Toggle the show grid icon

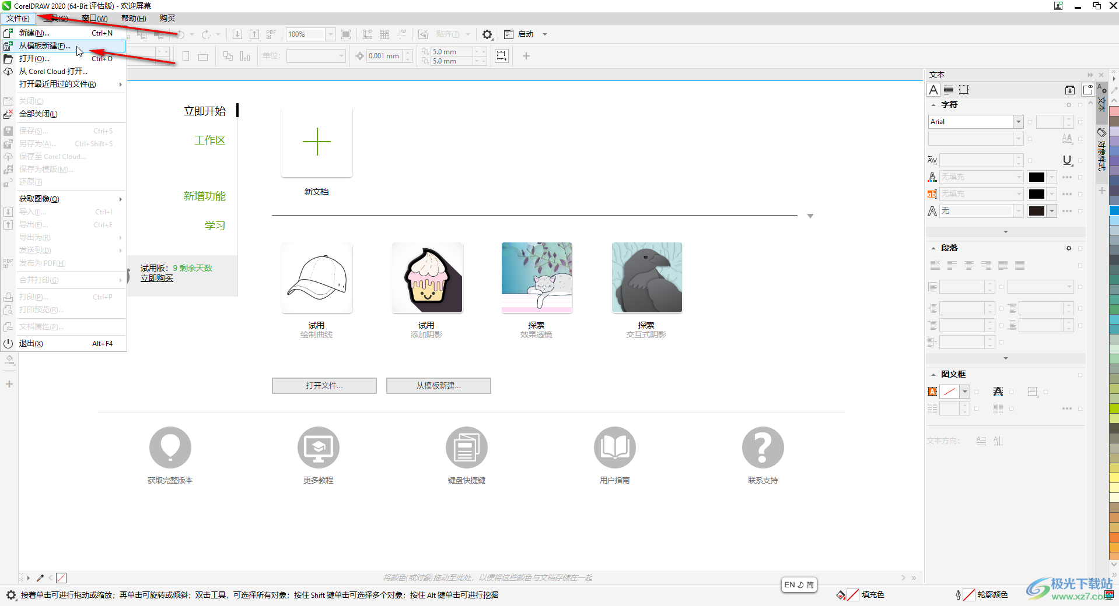384,34
